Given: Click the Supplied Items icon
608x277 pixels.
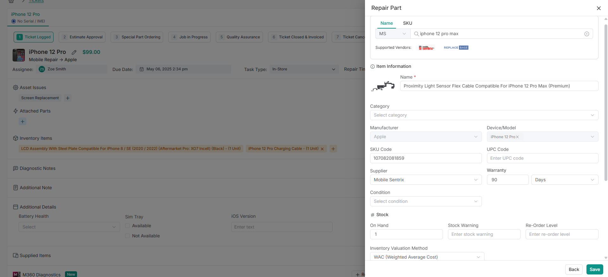Looking at the screenshot, I should (16, 255).
